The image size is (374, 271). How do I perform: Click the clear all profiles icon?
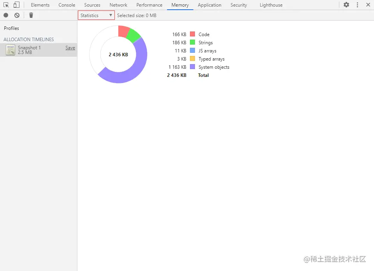[x=17, y=15]
